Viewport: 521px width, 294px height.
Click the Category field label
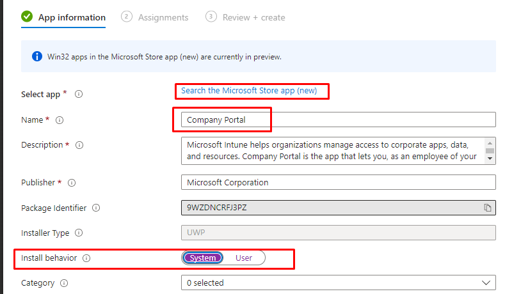click(x=38, y=283)
